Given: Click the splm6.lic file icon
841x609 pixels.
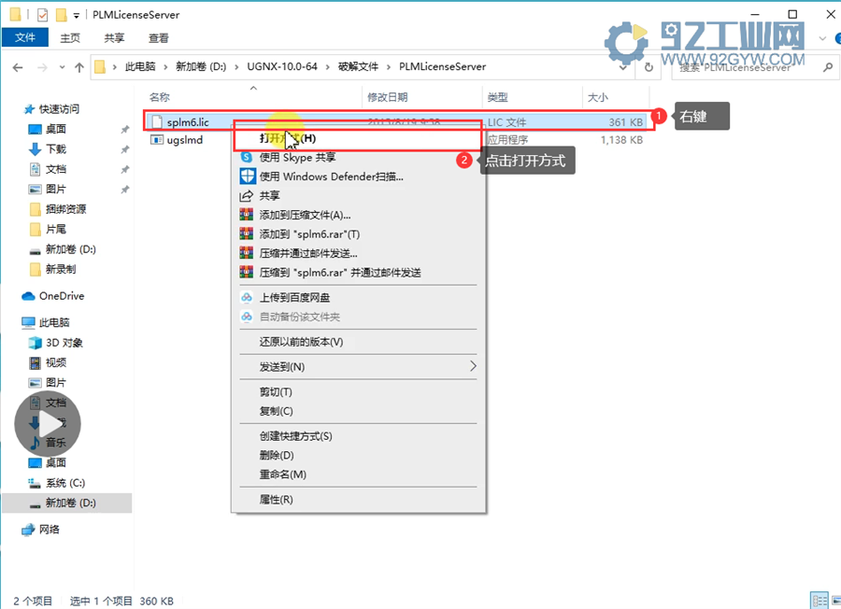Looking at the screenshot, I should pyautogui.click(x=157, y=122).
